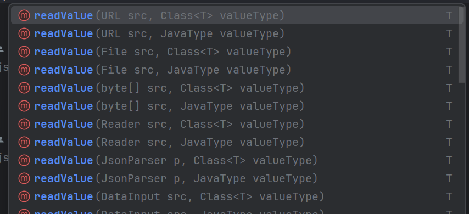Insert readValue(Reader src, Class<T> valueType) method
469x214 pixels.
pos(237,125)
